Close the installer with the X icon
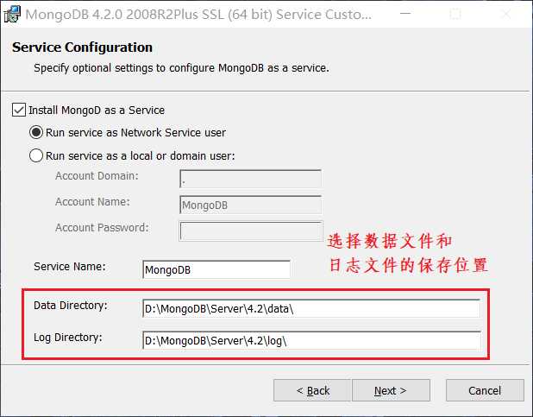The width and height of the screenshot is (533, 417). tap(506, 14)
